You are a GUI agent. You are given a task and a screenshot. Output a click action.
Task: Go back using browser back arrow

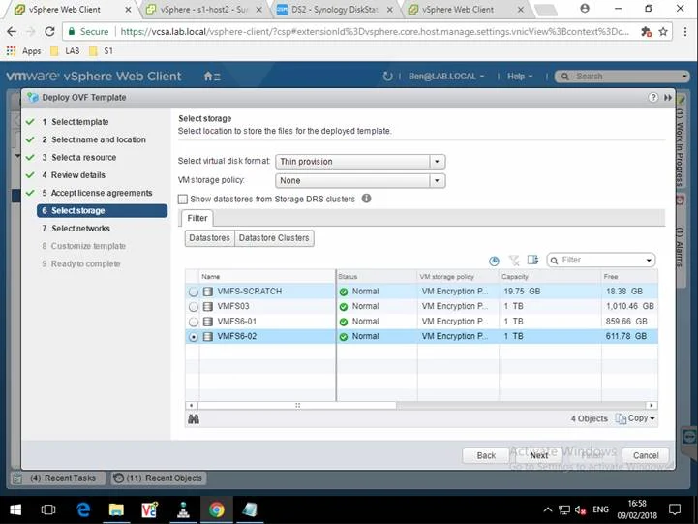[12, 32]
